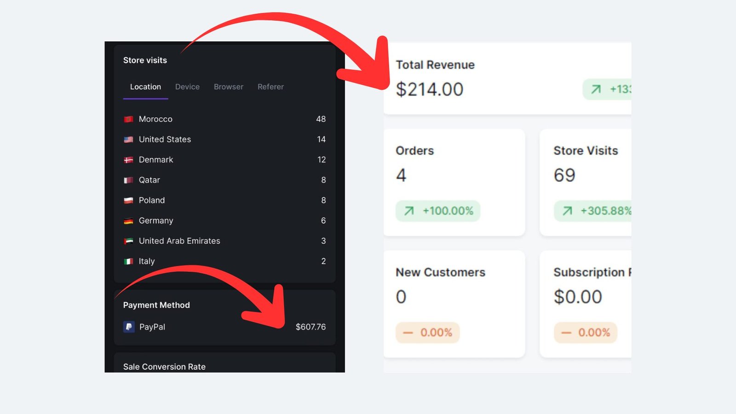
Task: Click the Denmark flag icon
Action: (x=128, y=160)
